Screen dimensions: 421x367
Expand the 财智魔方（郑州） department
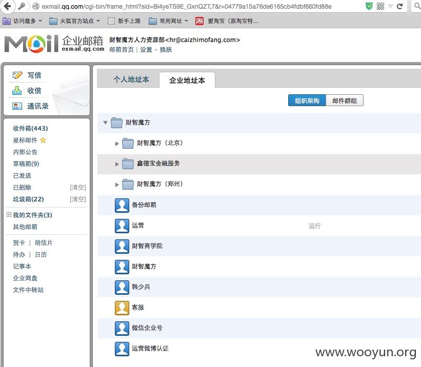117,185
